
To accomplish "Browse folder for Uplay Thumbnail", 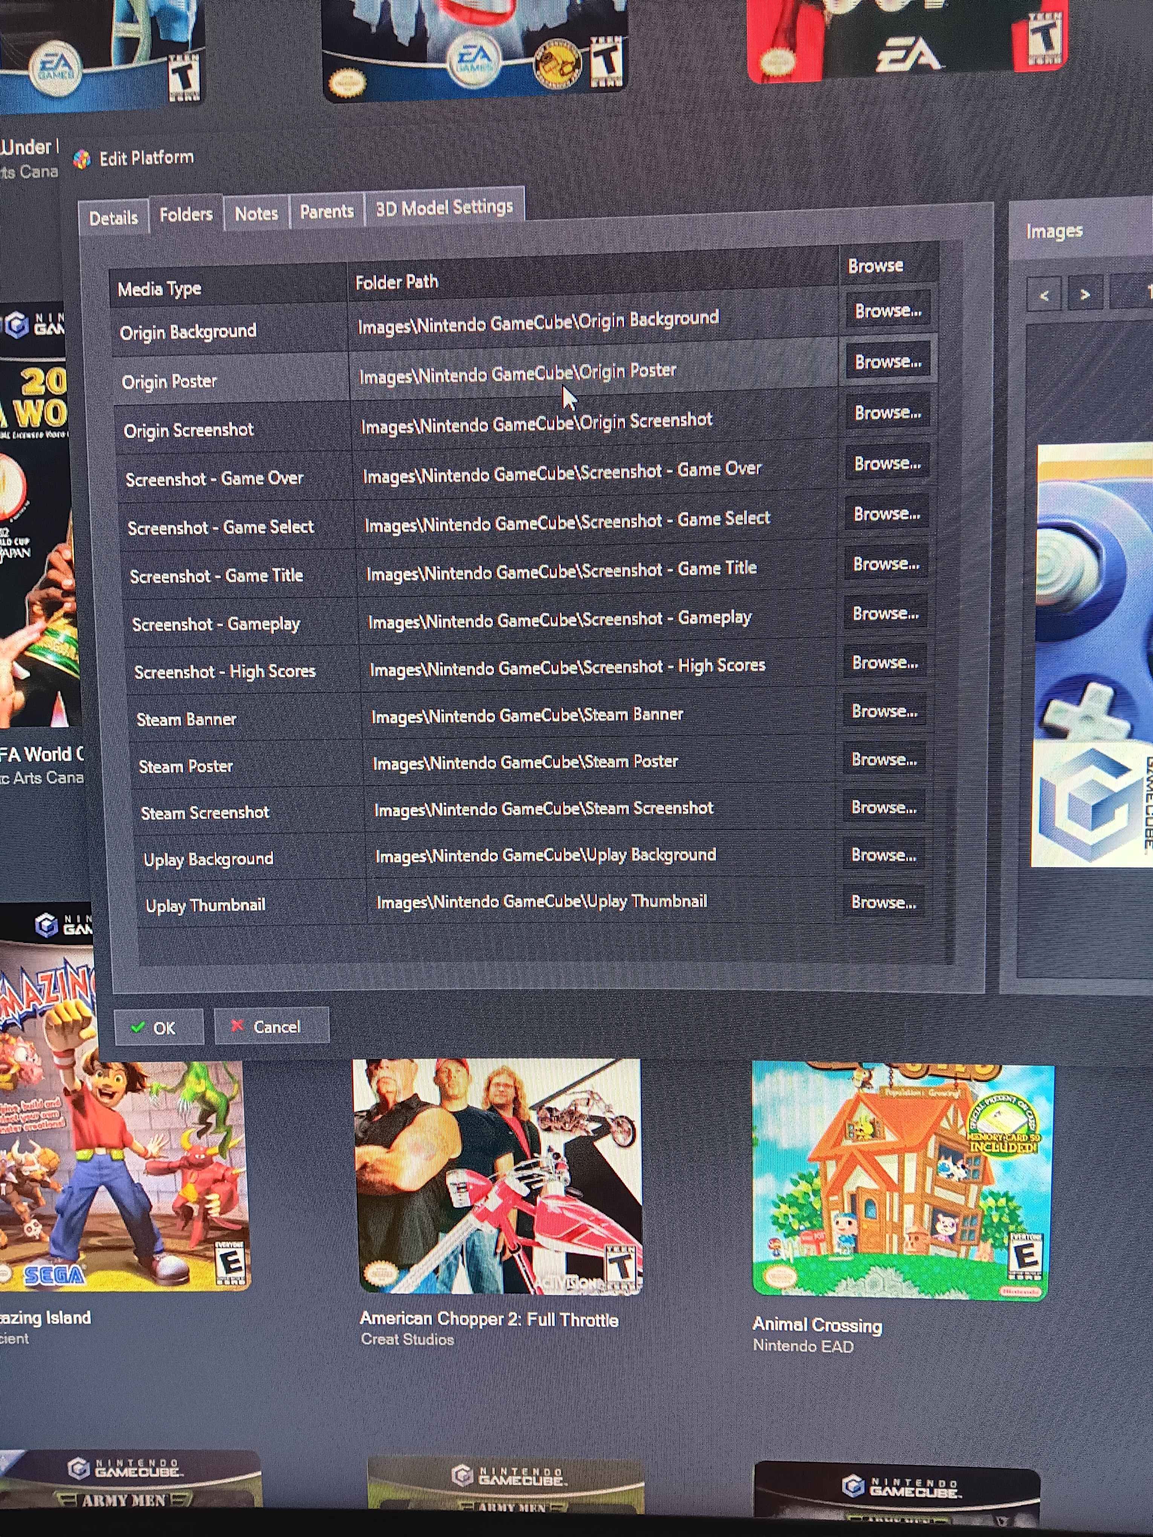I will tap(882, 902).
